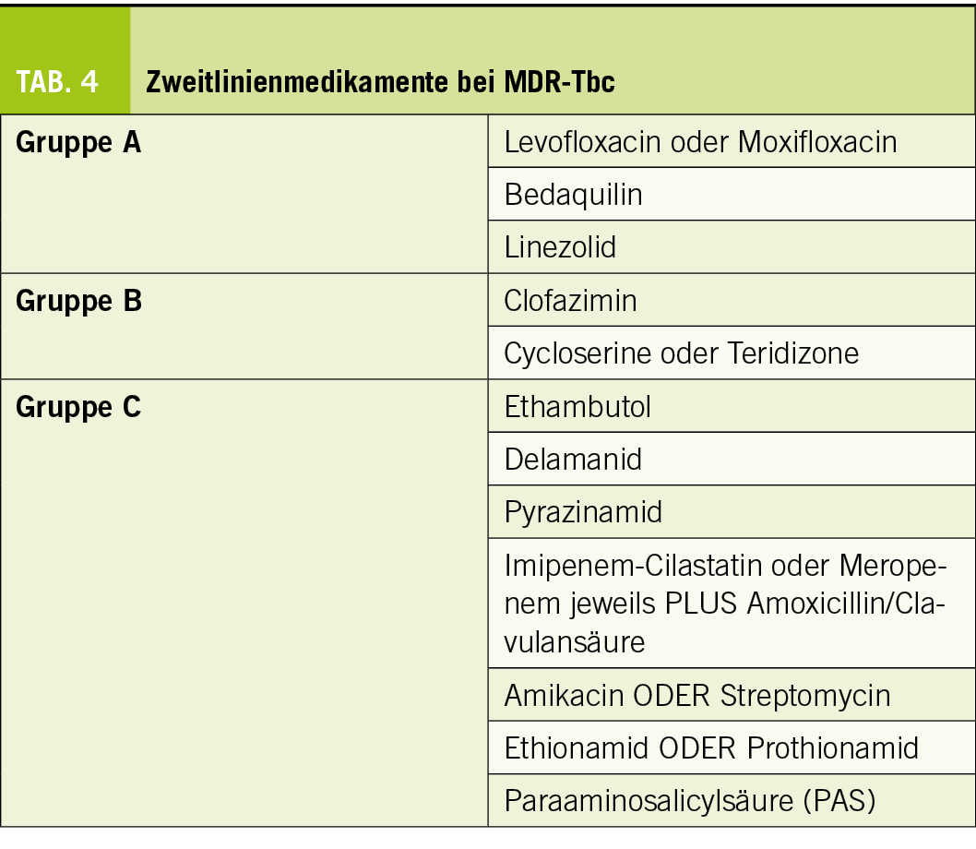This screenshot has width=976, height=849.
Task: Select the Linezolid cell
Action: [x=559, y=247]
